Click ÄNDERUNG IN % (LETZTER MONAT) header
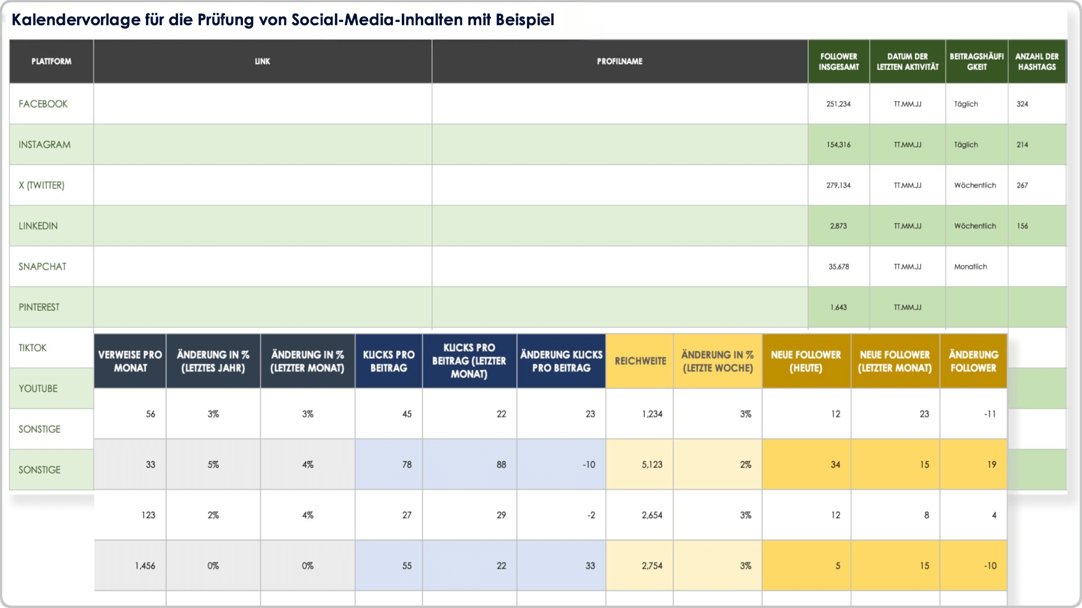 point(308,361)
